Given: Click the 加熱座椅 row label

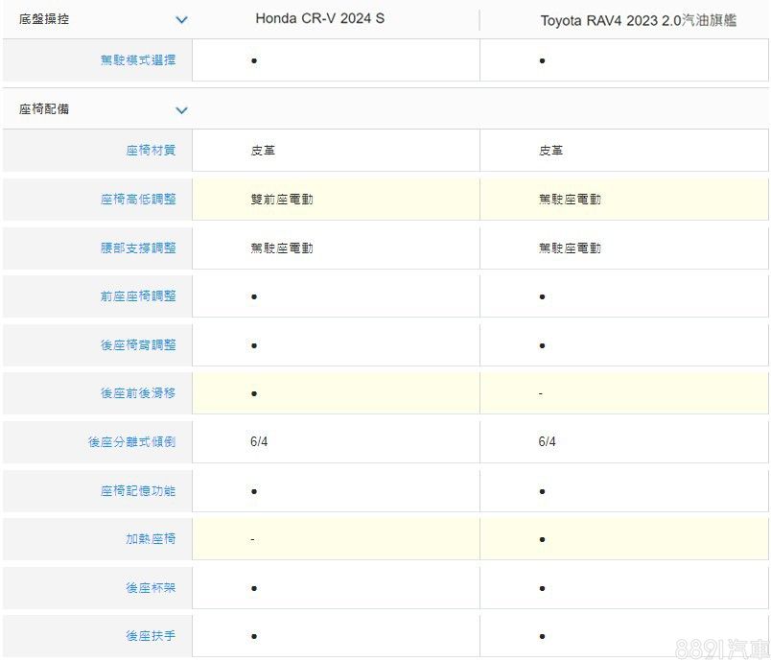Looking at the screenshot, I should (151, 539).
